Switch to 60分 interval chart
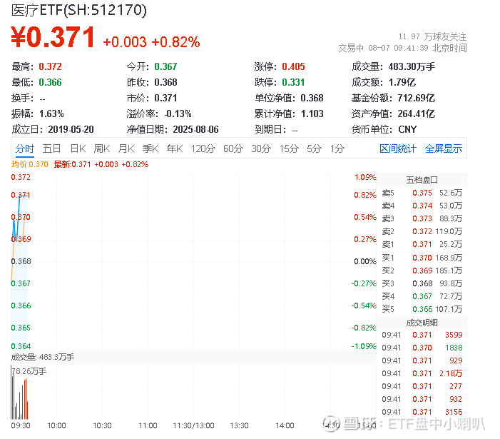The image size is (500, 439). pyautogui.click(x=233, y=148)
